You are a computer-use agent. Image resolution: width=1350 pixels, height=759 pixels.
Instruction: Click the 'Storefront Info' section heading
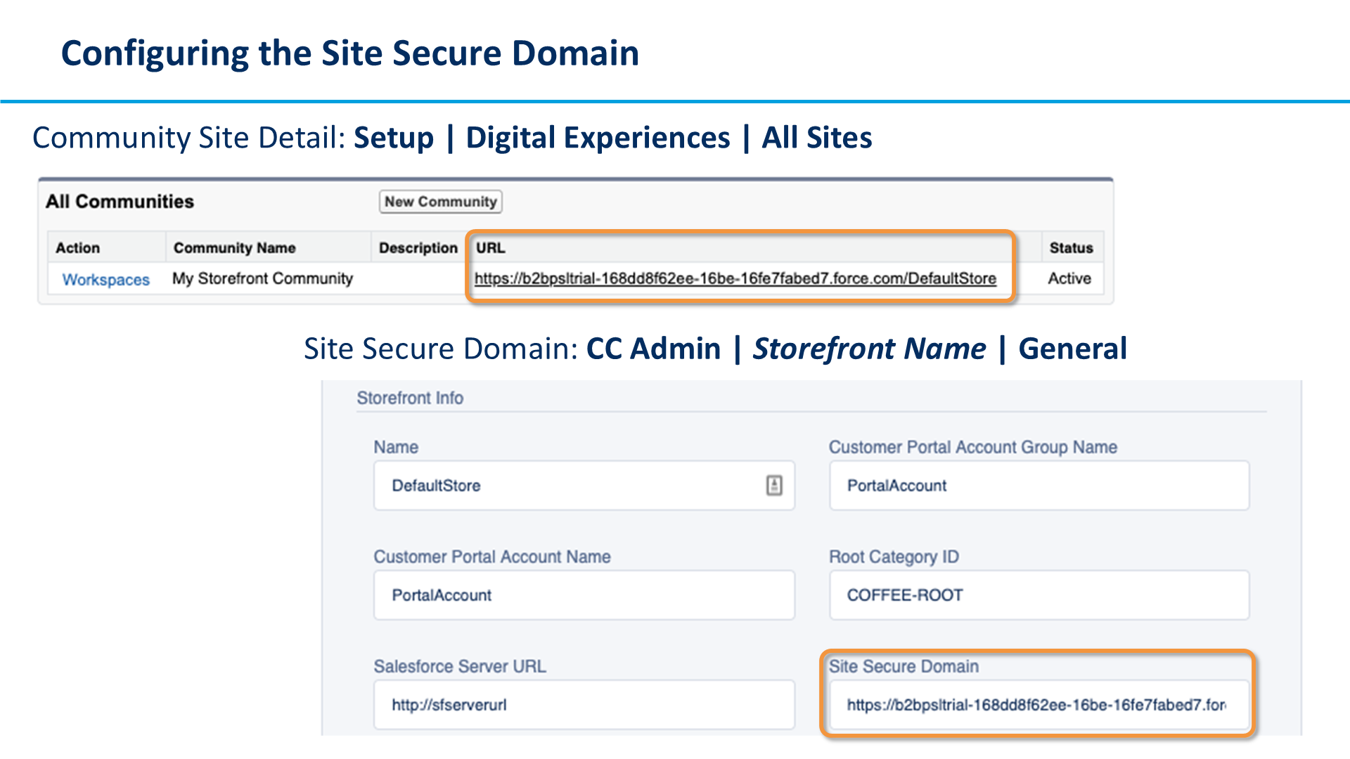[x=410, y=398]
